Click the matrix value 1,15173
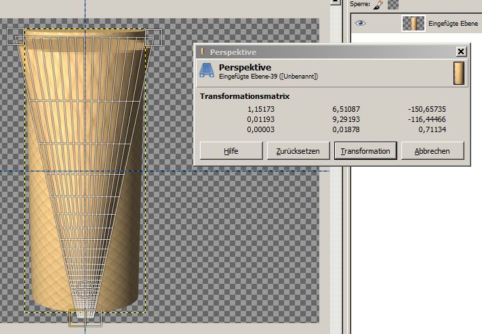This screenshot has height=334, width=482. 261,109
